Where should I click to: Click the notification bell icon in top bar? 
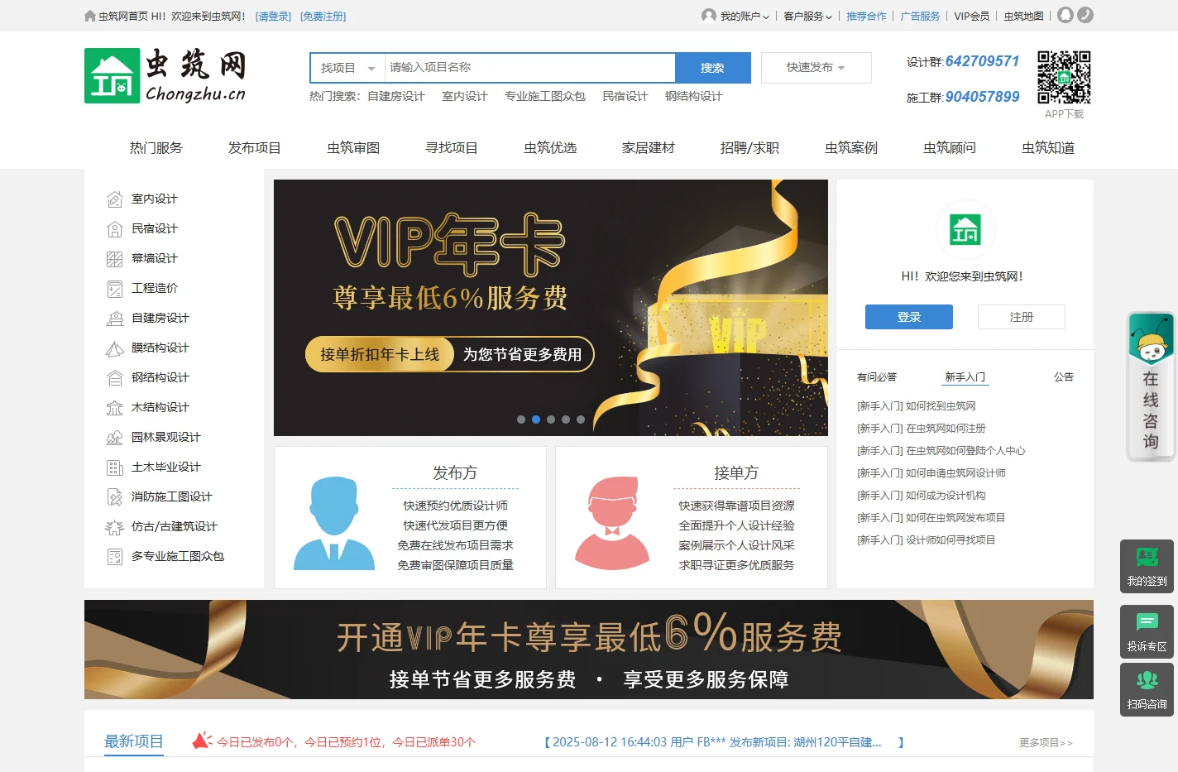(x=1065, y=15)
